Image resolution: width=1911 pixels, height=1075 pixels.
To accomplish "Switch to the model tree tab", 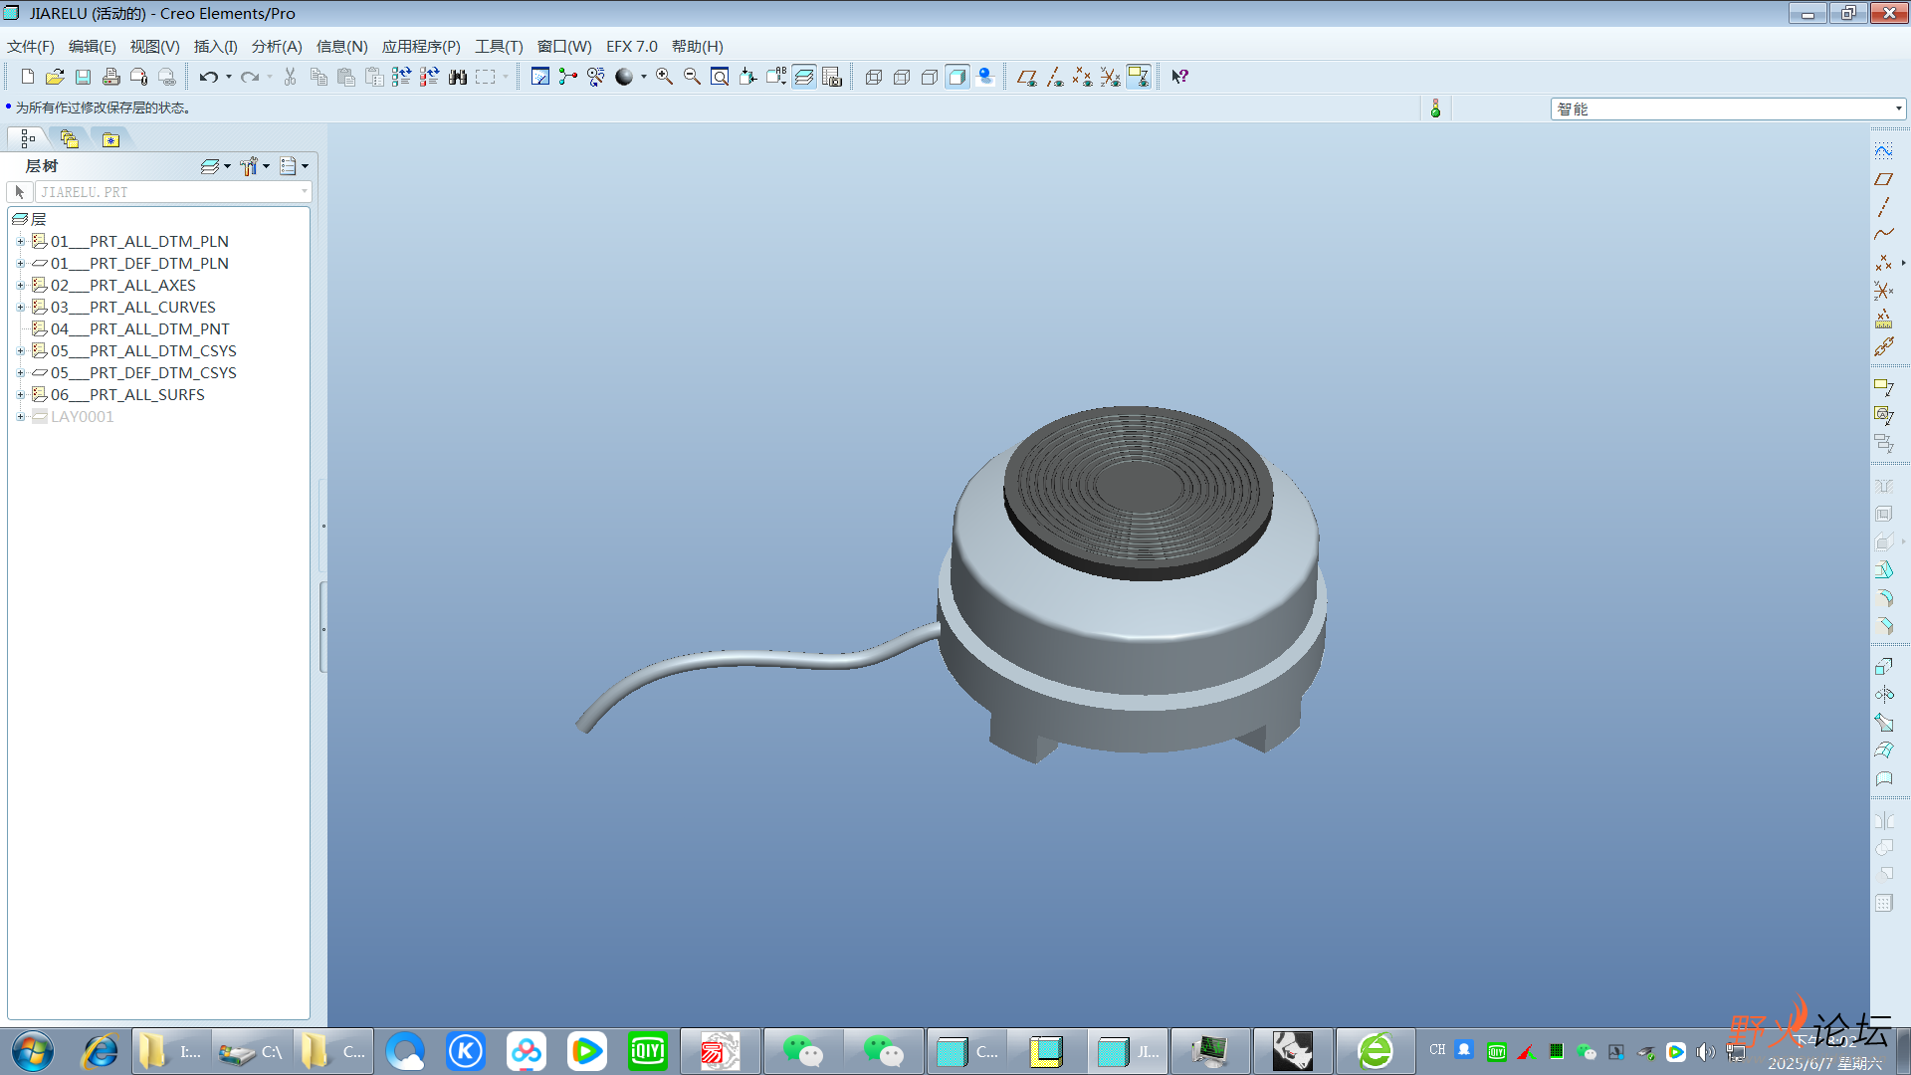I will tap(28, 138).
